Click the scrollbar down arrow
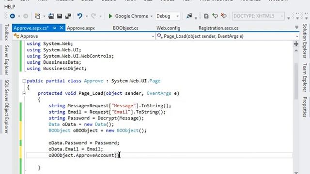The image size is (310, 174). [296, 173]
